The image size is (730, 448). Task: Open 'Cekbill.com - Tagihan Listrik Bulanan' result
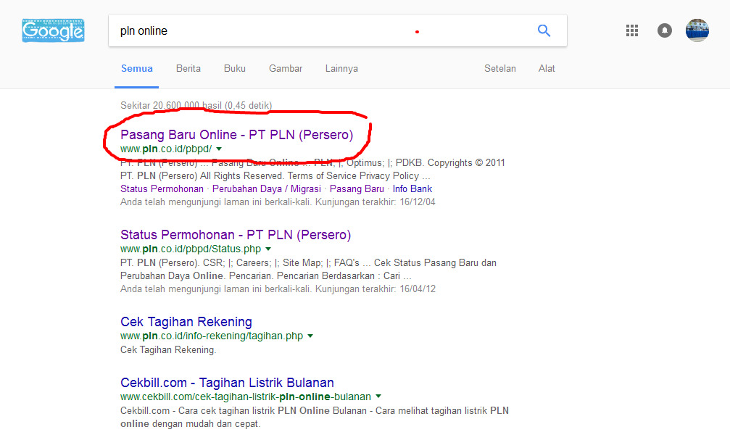227,383
